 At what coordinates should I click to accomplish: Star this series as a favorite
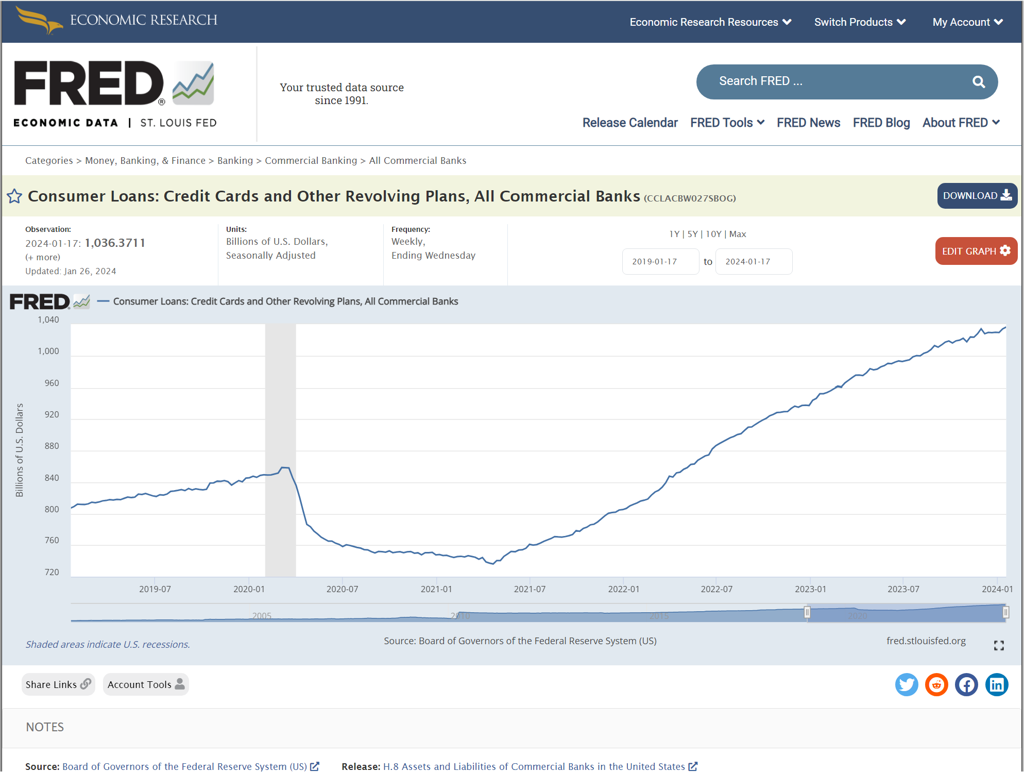click(x=14, y=196)
